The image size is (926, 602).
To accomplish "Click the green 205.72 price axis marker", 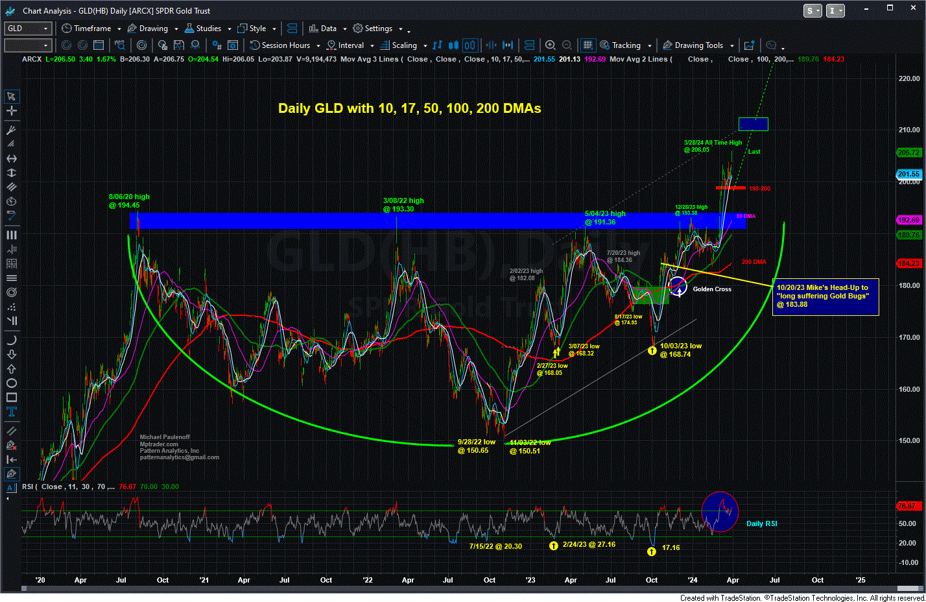I will (908, 152).
